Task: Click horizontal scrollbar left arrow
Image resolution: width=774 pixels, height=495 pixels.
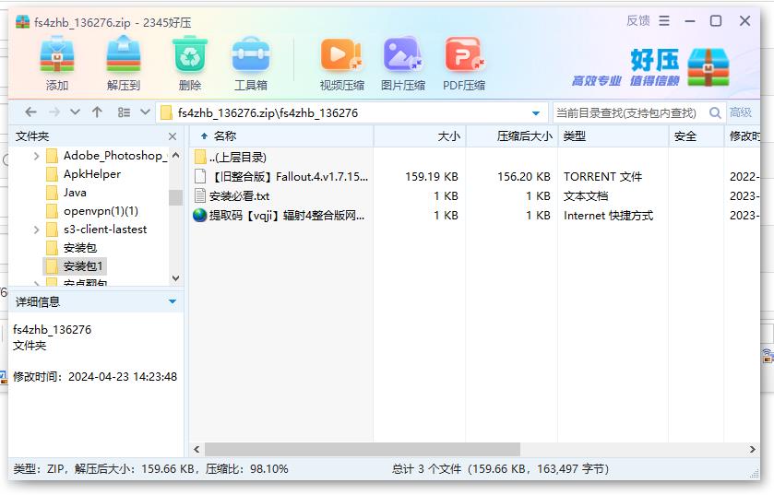Action: pyautogui.click(x=196, y=449)
